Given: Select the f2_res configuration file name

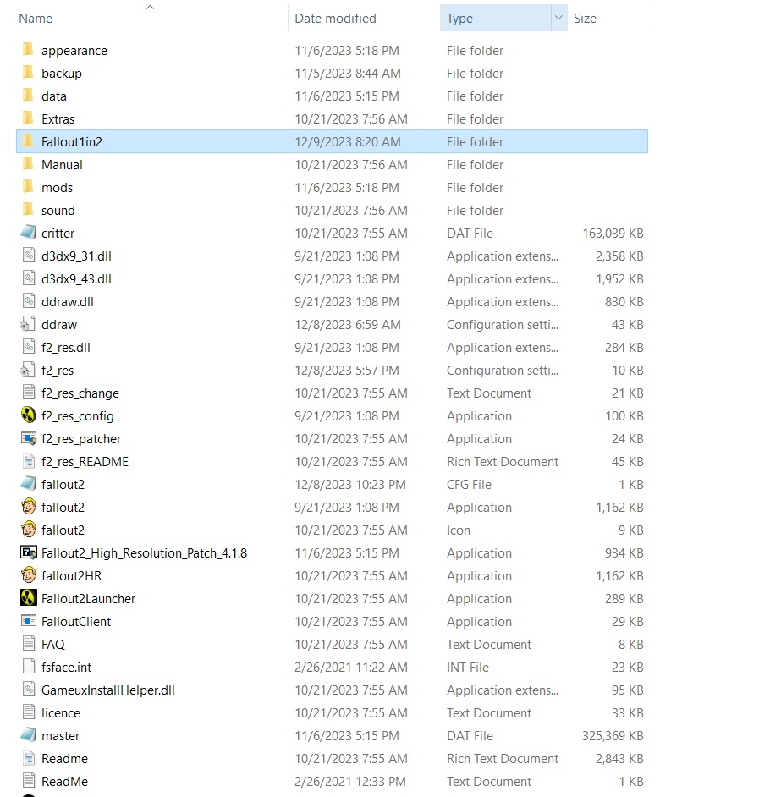Looking at the screenshot, I should coord(58,370).
